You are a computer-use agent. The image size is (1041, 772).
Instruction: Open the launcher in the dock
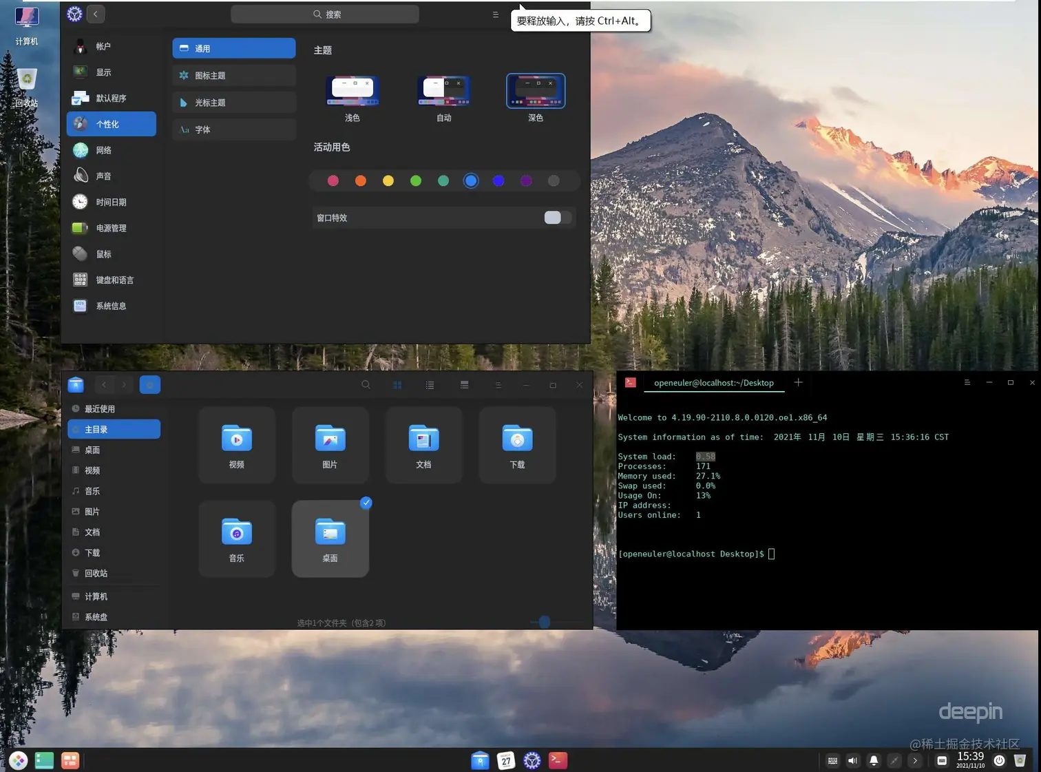tap(19, 760)
